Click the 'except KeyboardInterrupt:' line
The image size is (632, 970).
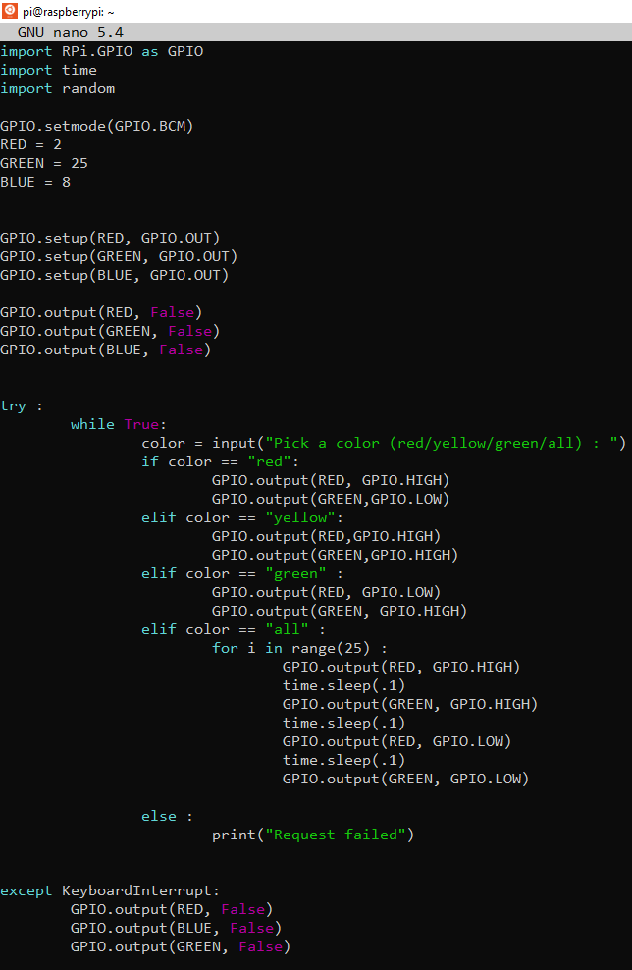(x=110, y=890)
